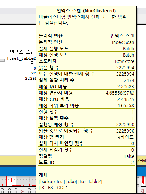Click 4.65558 in 예상 하위 트리 비용 row
The image size is (146, 194).
pyautogui.click(x=126, y=106)
